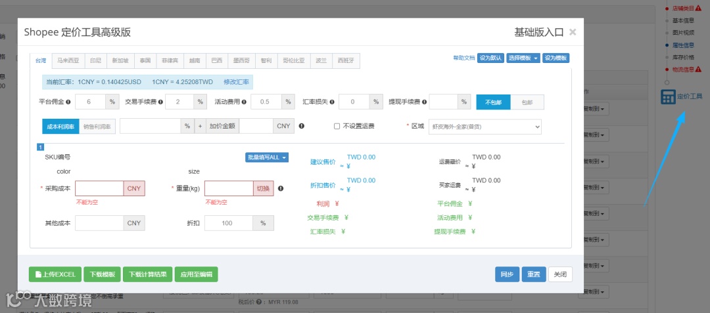
Task: Click the 应用至编辑 button
Action: click(196, 274)
